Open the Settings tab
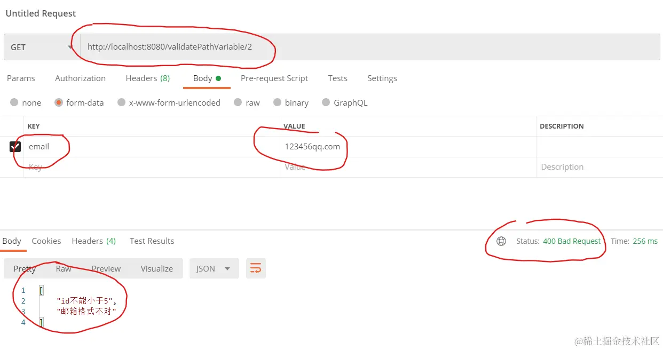Screen dimensions: 663x350 [x=382, y=78]
